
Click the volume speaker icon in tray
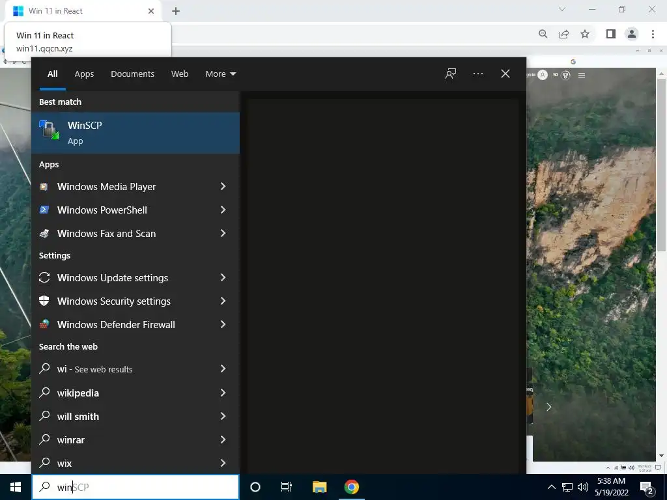(x=583, y=487)
